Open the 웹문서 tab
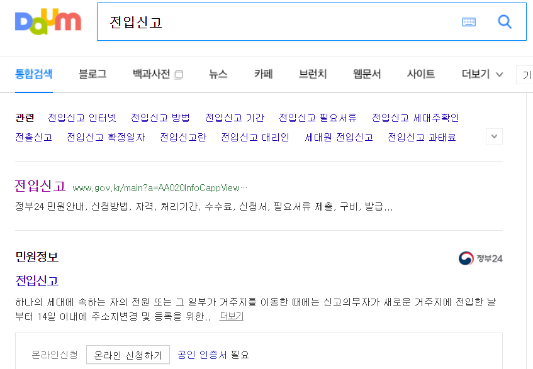 (367, 74)
